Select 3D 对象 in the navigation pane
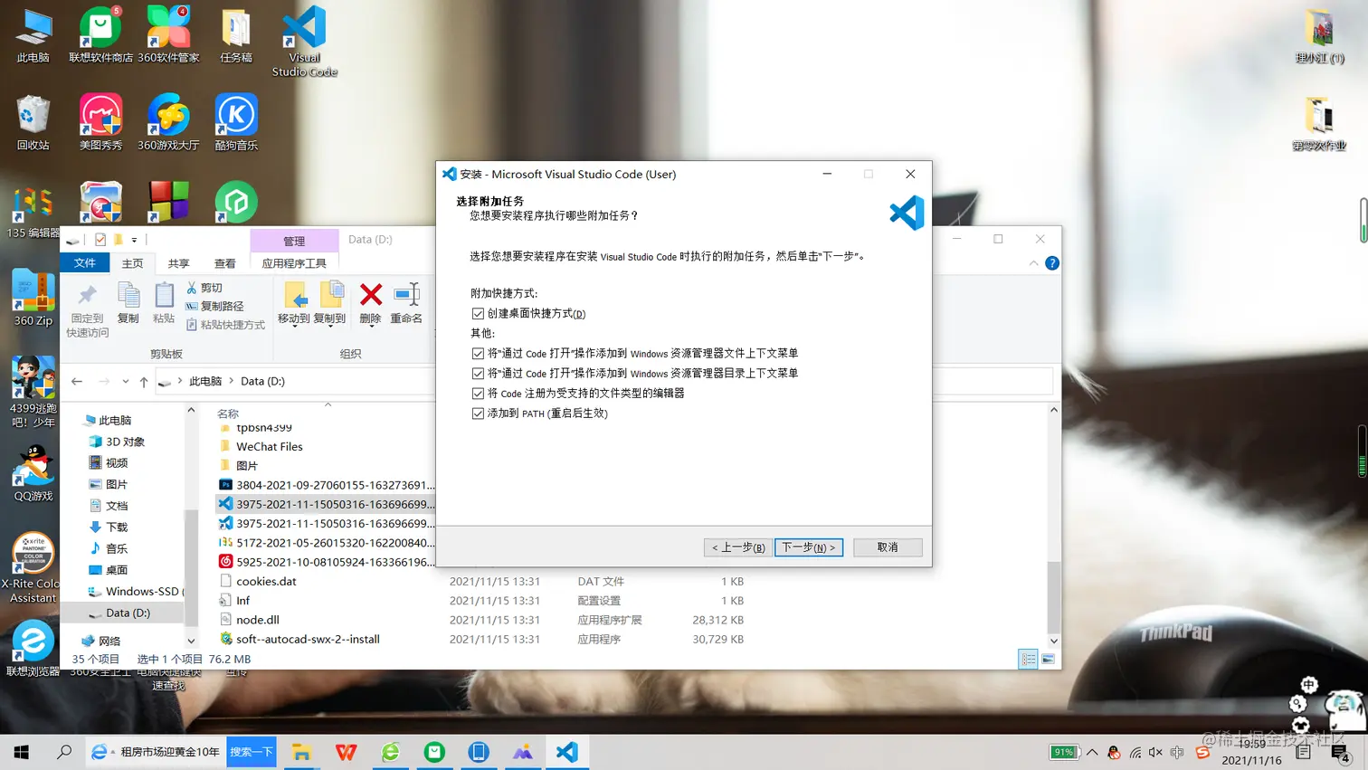This screenshot has height=770, width=1368. pos(118,442)
